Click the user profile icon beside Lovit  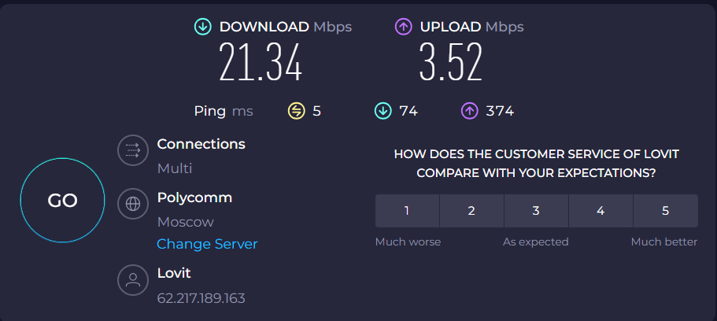pyautogui.click(x=133, y=279)
